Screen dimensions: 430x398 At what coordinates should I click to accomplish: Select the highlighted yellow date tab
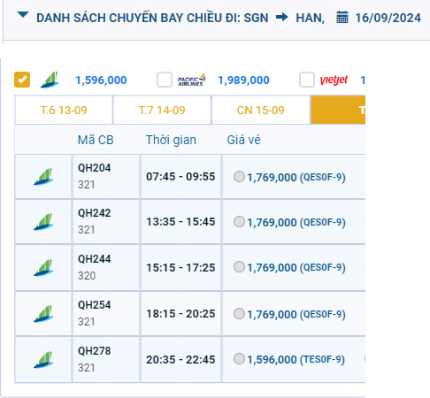click(338, 111)
